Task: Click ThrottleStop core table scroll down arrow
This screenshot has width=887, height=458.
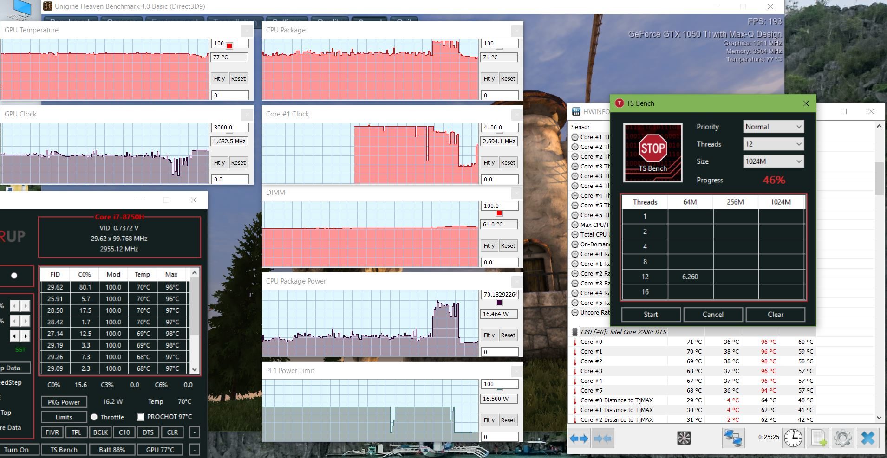Action: click(195, 369)
